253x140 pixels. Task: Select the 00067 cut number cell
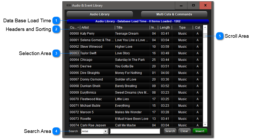click(74, 79)
